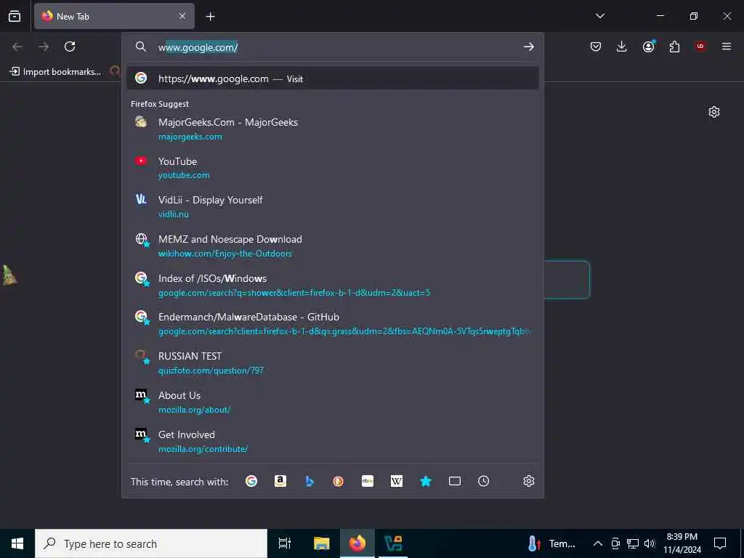The height and width of the screenshot is (558, 744).
Task: Search bookmarks with star icon
Action: (x=426, y=481)
